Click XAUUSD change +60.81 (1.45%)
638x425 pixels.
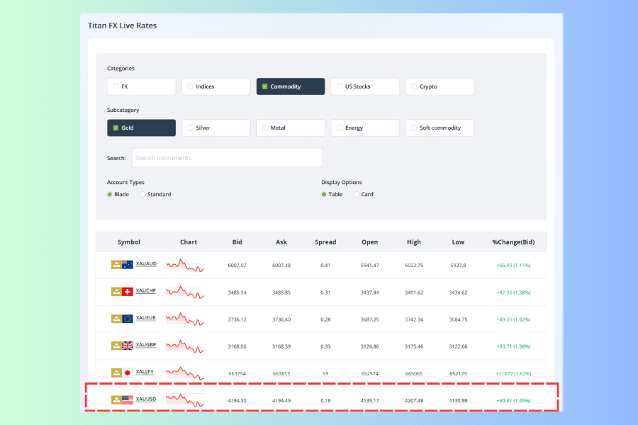click(x=513, y=401)
